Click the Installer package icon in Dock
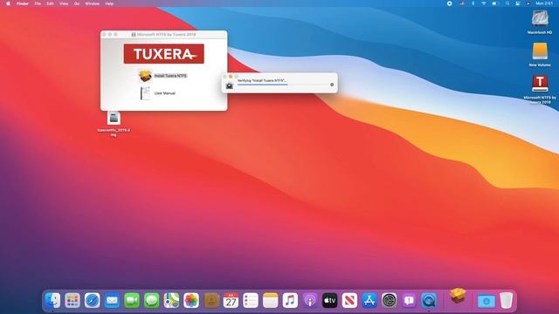The image size is (559, 314). point(458,297)
